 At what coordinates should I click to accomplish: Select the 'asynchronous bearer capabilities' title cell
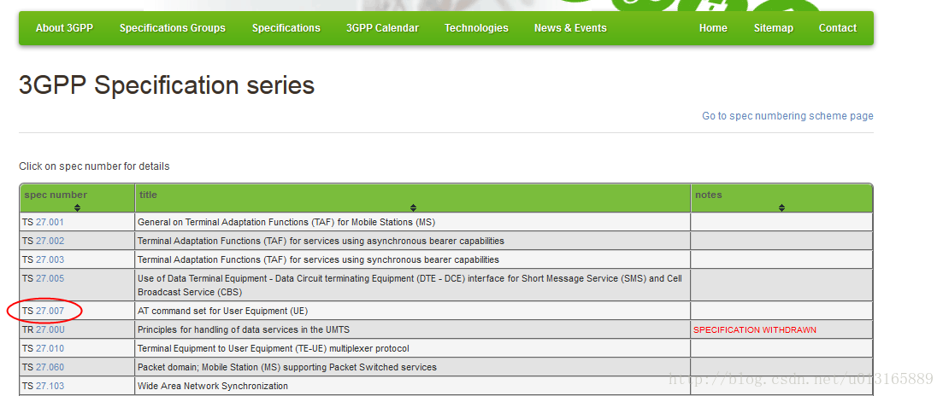(x=413, y=241)
